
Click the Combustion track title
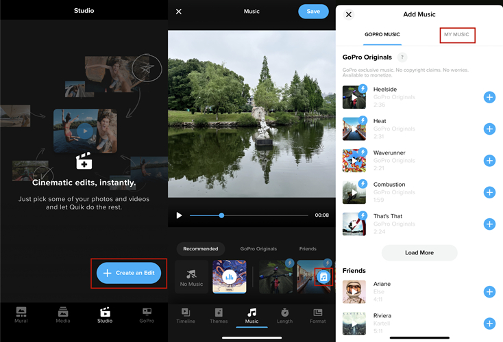(389, 185)
